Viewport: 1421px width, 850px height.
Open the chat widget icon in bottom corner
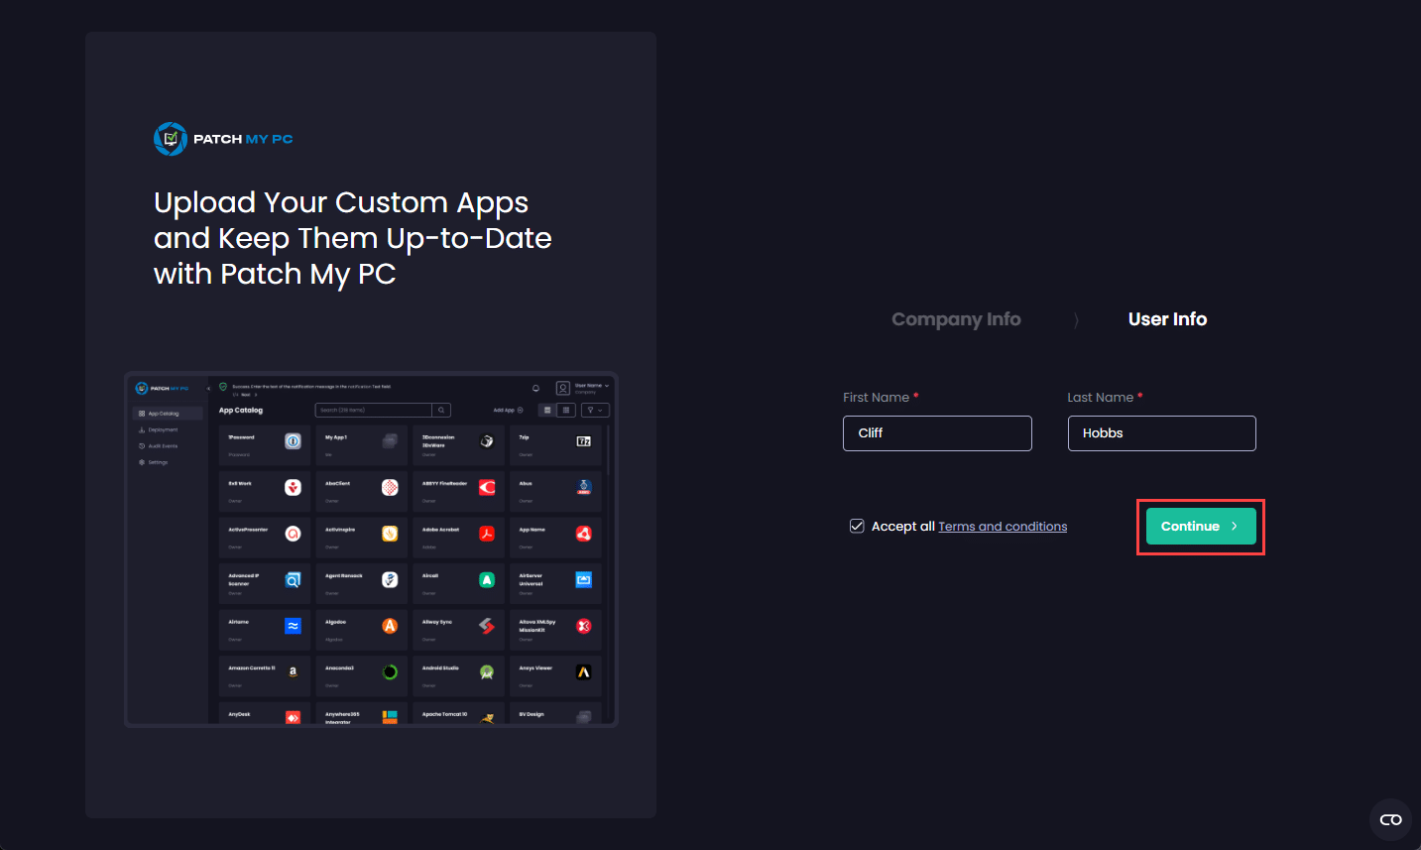click(x=1390, y=819)
